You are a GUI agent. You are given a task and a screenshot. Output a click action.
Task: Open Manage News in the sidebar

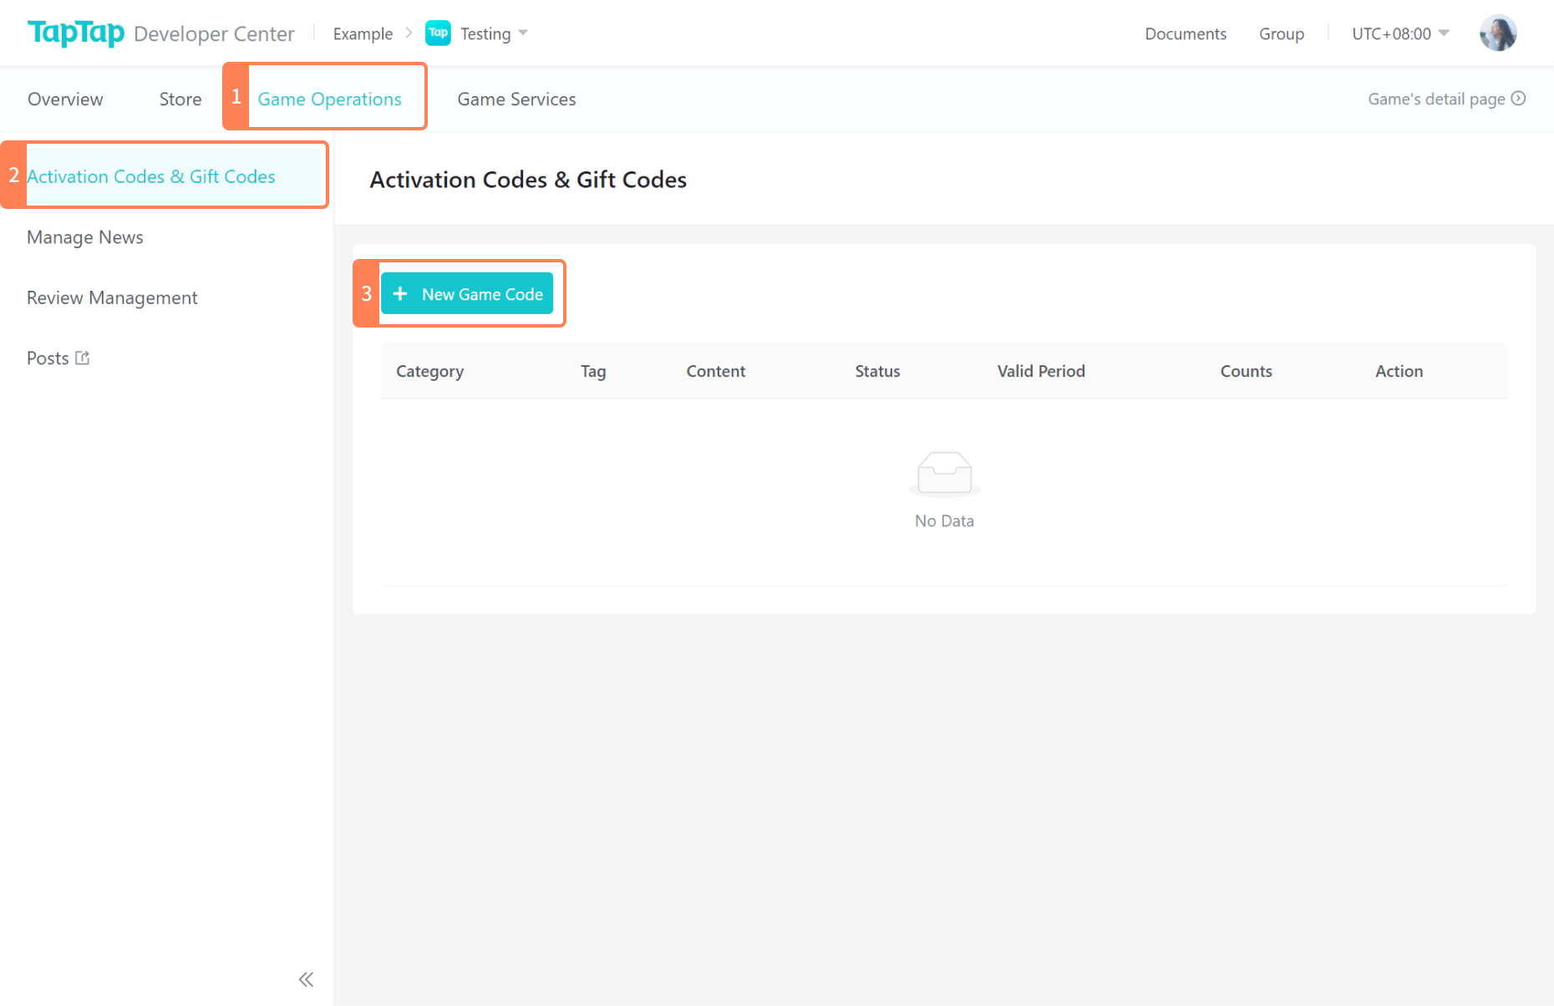coord(85,237)
